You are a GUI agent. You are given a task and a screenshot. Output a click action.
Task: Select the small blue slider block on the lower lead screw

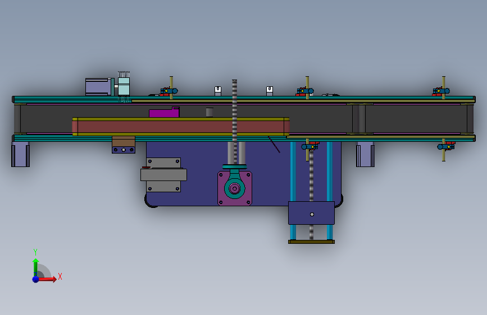click(311, 213)
